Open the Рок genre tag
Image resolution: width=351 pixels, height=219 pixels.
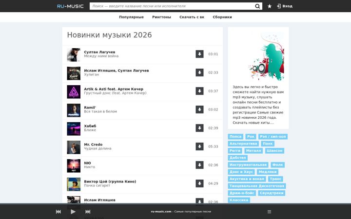click(x=251, y=137)
